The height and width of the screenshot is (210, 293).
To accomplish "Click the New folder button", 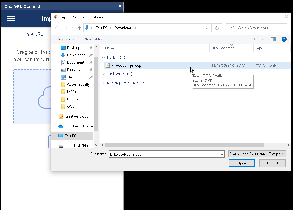I will [93, 39].
